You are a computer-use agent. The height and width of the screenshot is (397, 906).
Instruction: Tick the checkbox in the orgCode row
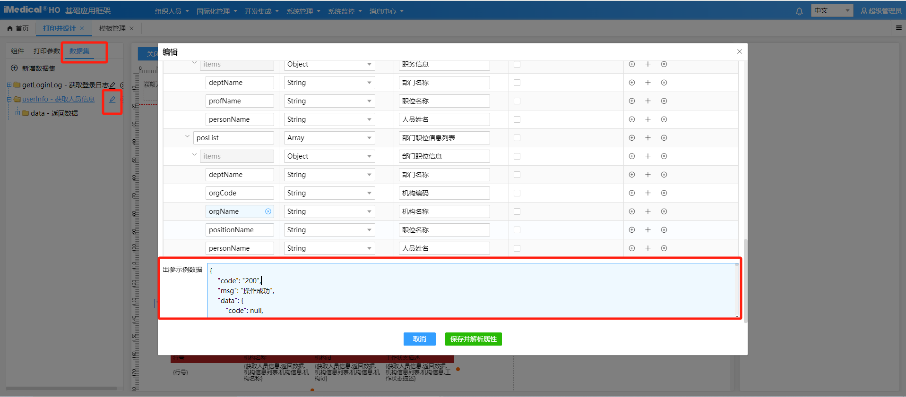(517, 193)
